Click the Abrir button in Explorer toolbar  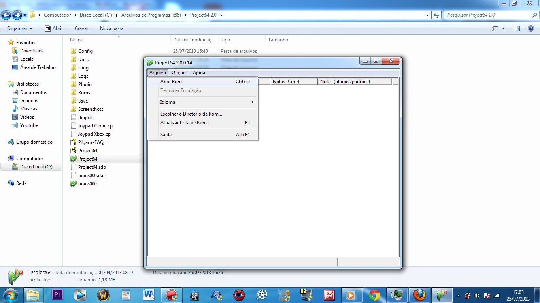(x=54, y=28)
